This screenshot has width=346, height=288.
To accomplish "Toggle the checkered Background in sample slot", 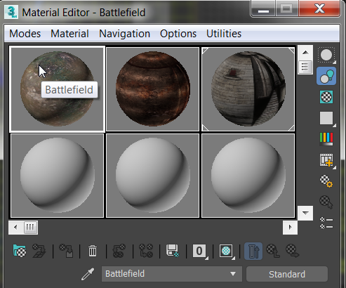I will pyautogui.click(x=326, y=97).
